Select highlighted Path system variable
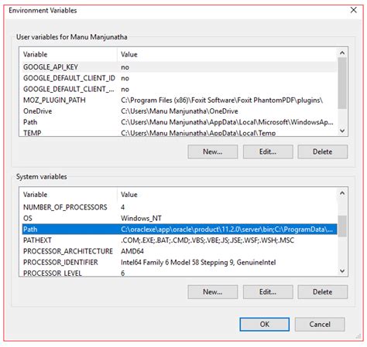Screen dimensions: 367x347 pos(180,230)
